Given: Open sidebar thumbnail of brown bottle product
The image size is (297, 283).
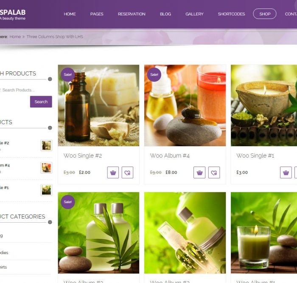Looking at the screenshot, I should coord(46,145).
